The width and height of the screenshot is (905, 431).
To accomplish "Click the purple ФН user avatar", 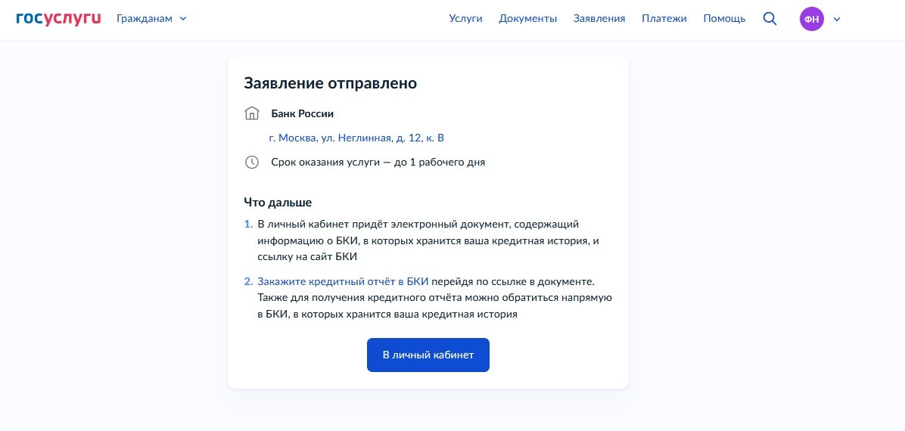I will tap(811, 20).
